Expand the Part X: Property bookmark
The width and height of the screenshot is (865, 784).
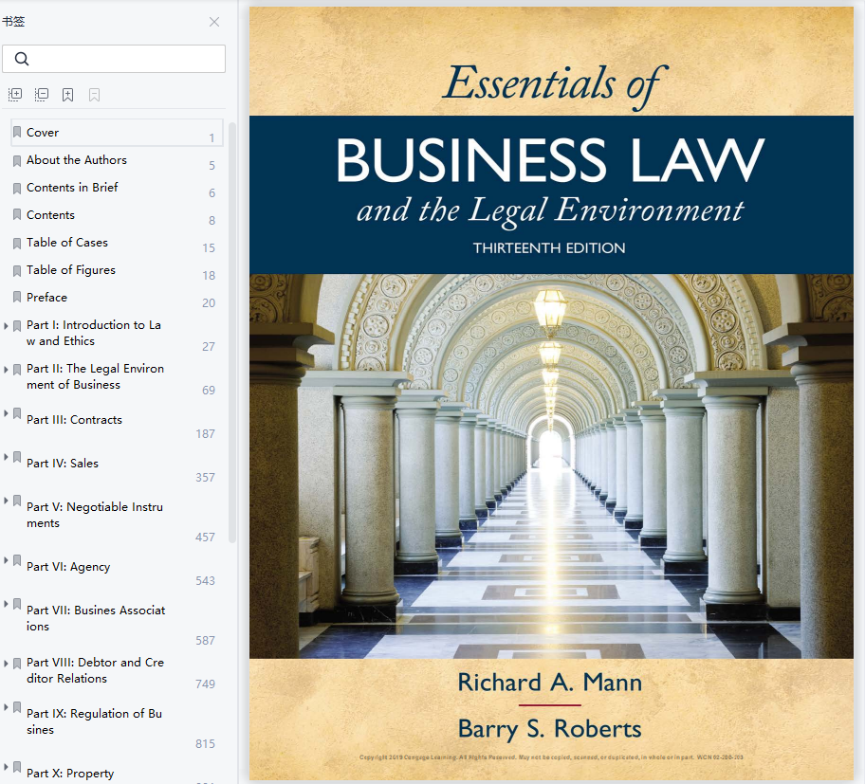(x=6, y=766)
